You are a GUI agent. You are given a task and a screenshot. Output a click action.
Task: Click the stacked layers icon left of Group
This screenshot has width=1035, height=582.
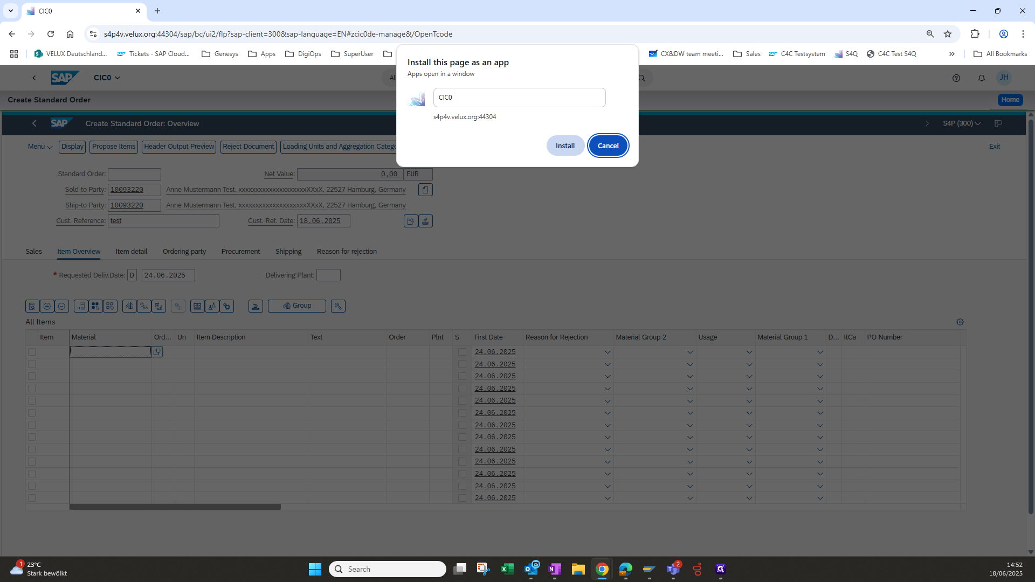[256, 306]
